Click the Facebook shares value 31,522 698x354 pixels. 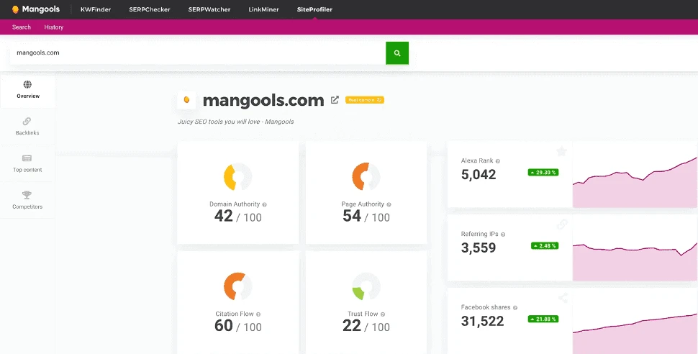point(483,321)
